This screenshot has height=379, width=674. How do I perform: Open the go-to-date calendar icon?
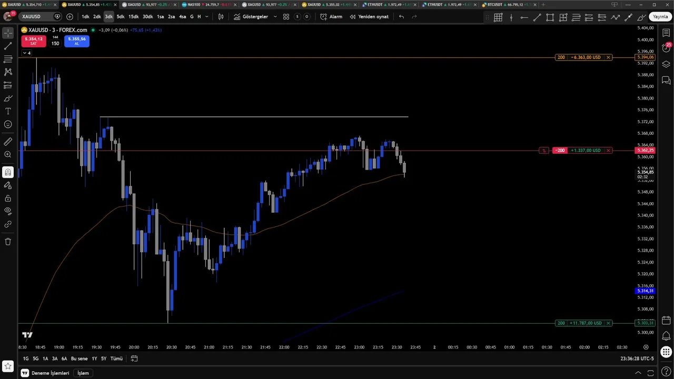tap(134, 358)
